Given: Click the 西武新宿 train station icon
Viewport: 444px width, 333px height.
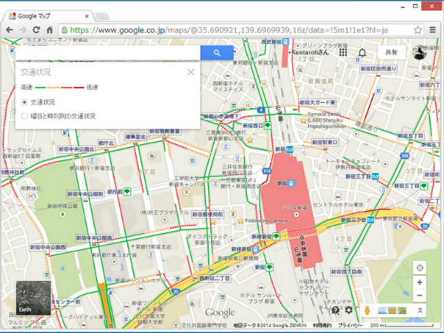Looking at the screenshot, I should pyautogui.click(x=286, y=42).
